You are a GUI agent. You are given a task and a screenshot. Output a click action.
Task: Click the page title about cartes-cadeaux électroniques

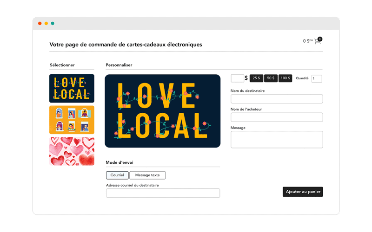[x=126, y=45]
